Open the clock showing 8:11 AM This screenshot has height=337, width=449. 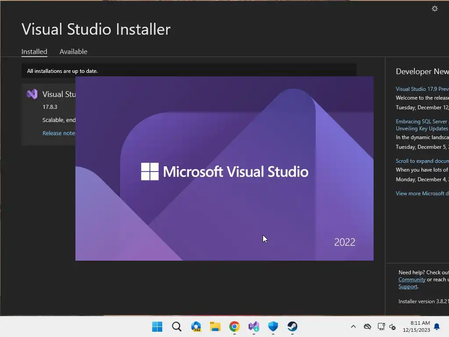[x=417, y=326]
